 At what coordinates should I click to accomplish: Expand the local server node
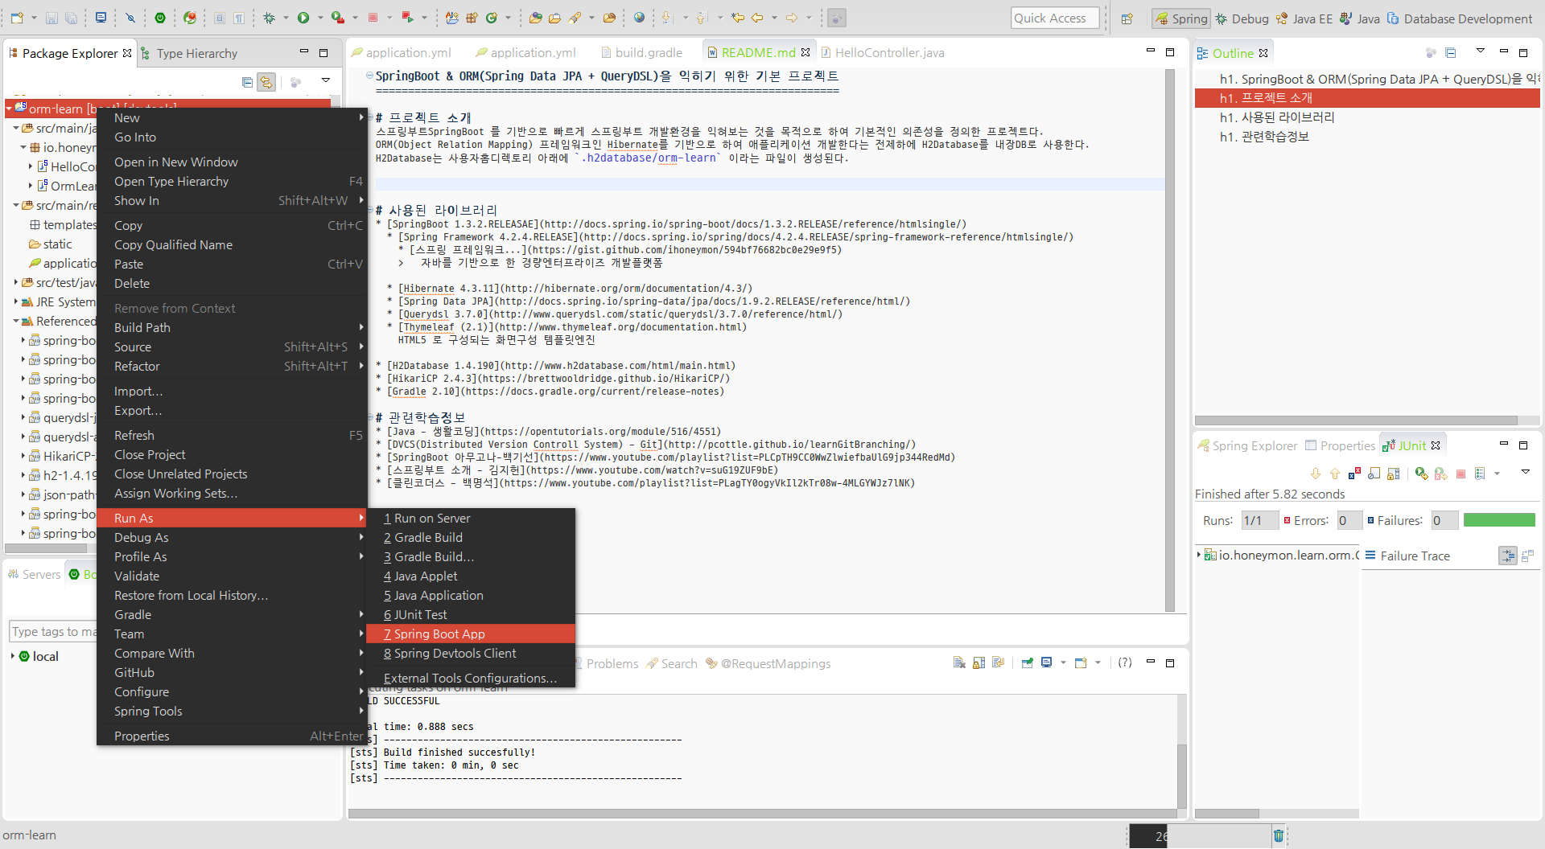(13, 656)
